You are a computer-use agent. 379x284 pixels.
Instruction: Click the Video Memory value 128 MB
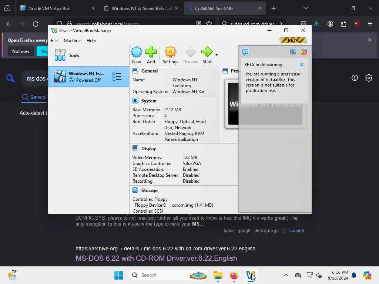[190, 158]
